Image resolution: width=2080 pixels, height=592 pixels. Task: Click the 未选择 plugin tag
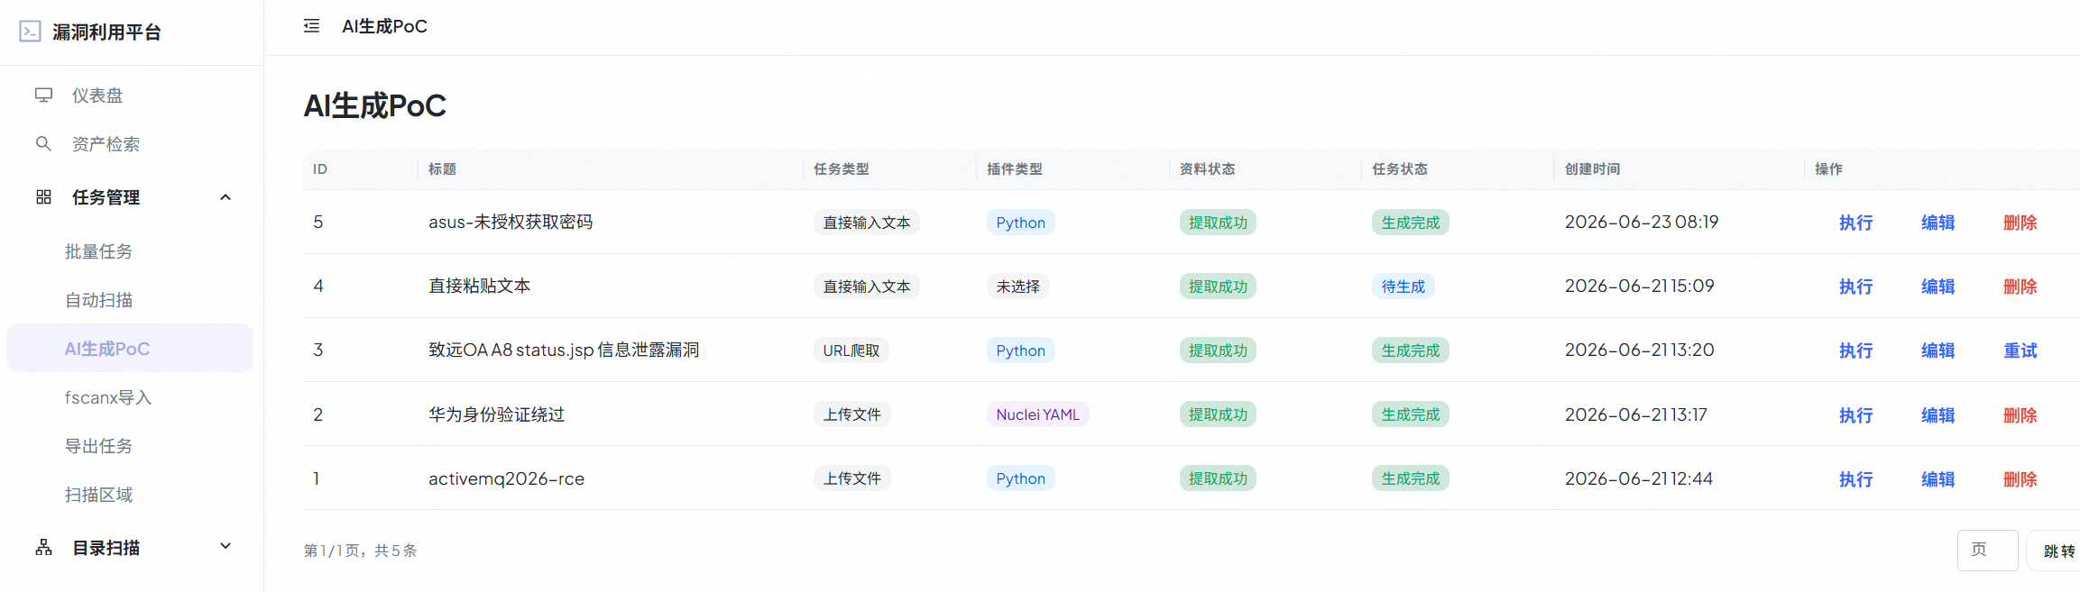coord(1017,287)
